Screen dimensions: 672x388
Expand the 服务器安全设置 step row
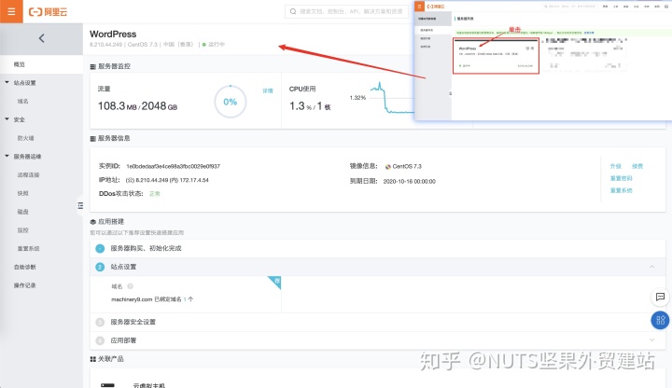pyautogui.click(x=378, y=322)
